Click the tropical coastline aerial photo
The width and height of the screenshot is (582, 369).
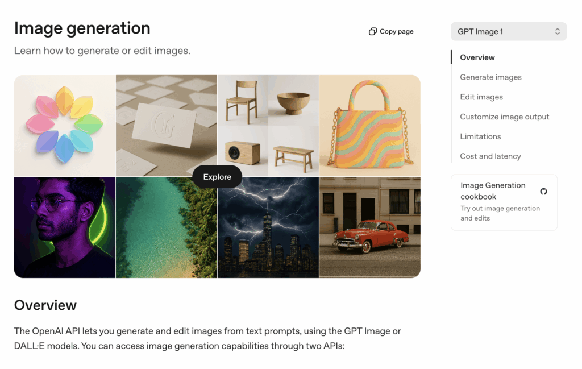tap(166, 227)
